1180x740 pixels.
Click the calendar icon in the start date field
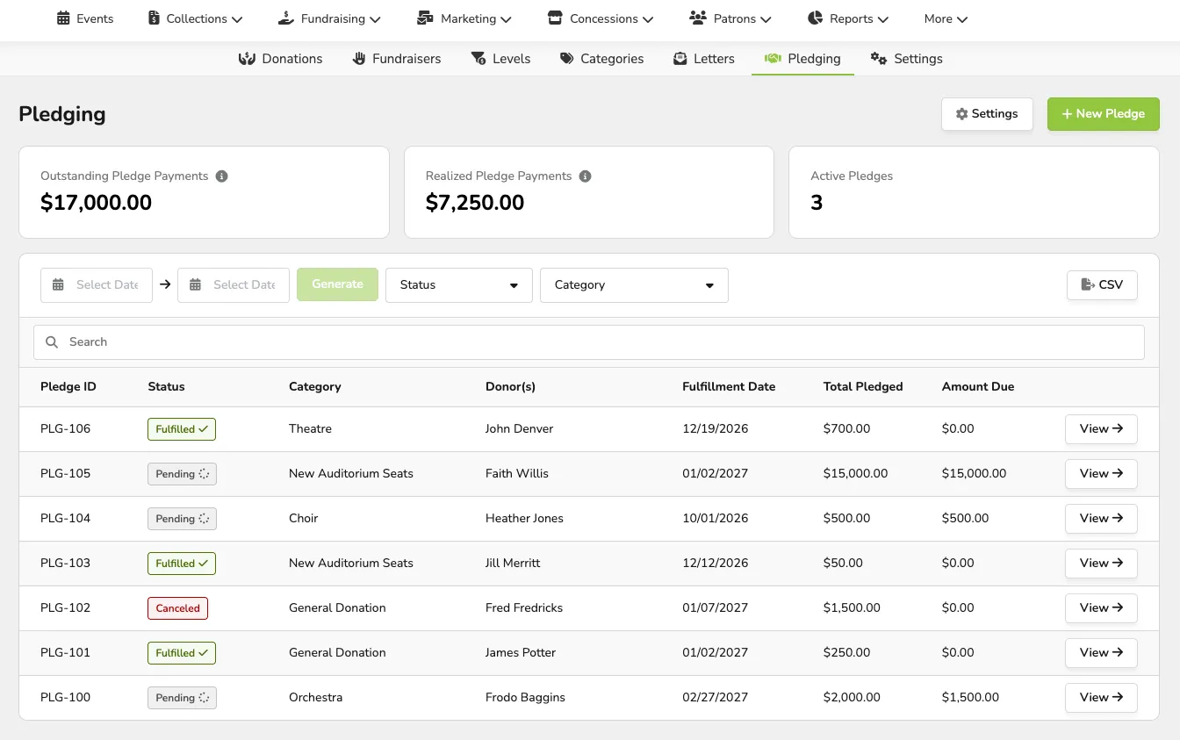coord(58,285)
